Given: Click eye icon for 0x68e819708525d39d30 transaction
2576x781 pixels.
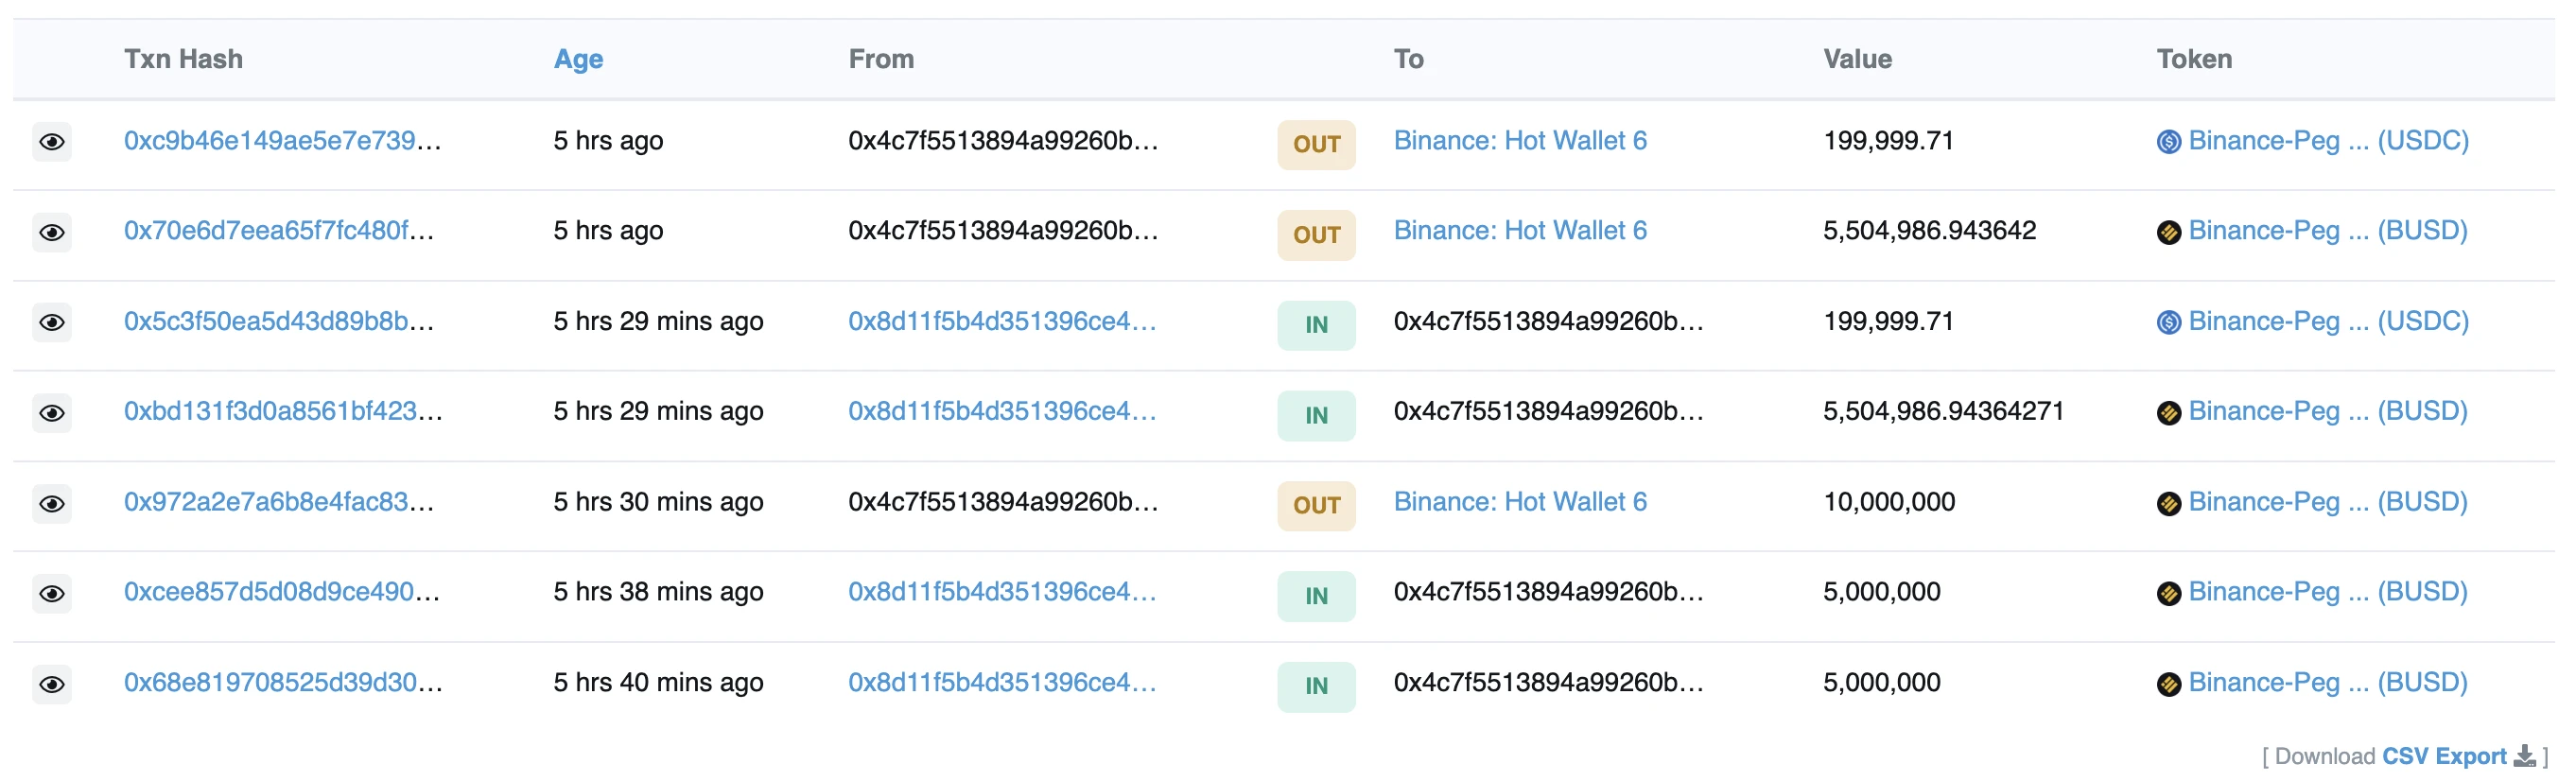Looking at the screenshot, I should (52, 684).
